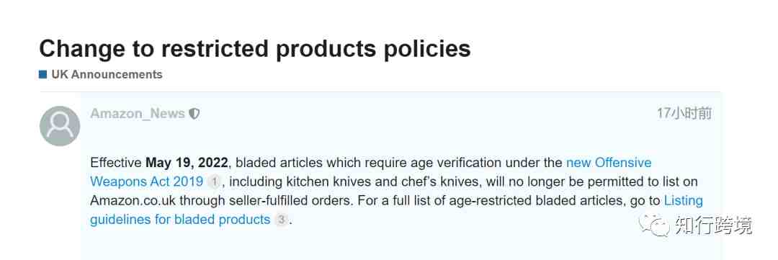This screenshot has height=260, width=778.
Task: Follow the 'new Offensive' link text
Action: (x=608, y=163)
